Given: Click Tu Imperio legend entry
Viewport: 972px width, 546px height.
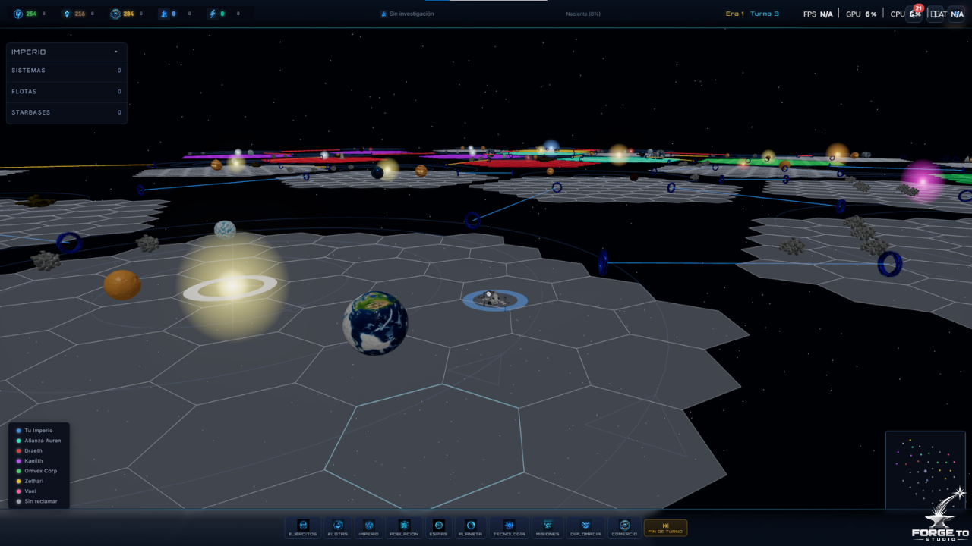Looking at the screenshot, I should [x=34, y=430].
